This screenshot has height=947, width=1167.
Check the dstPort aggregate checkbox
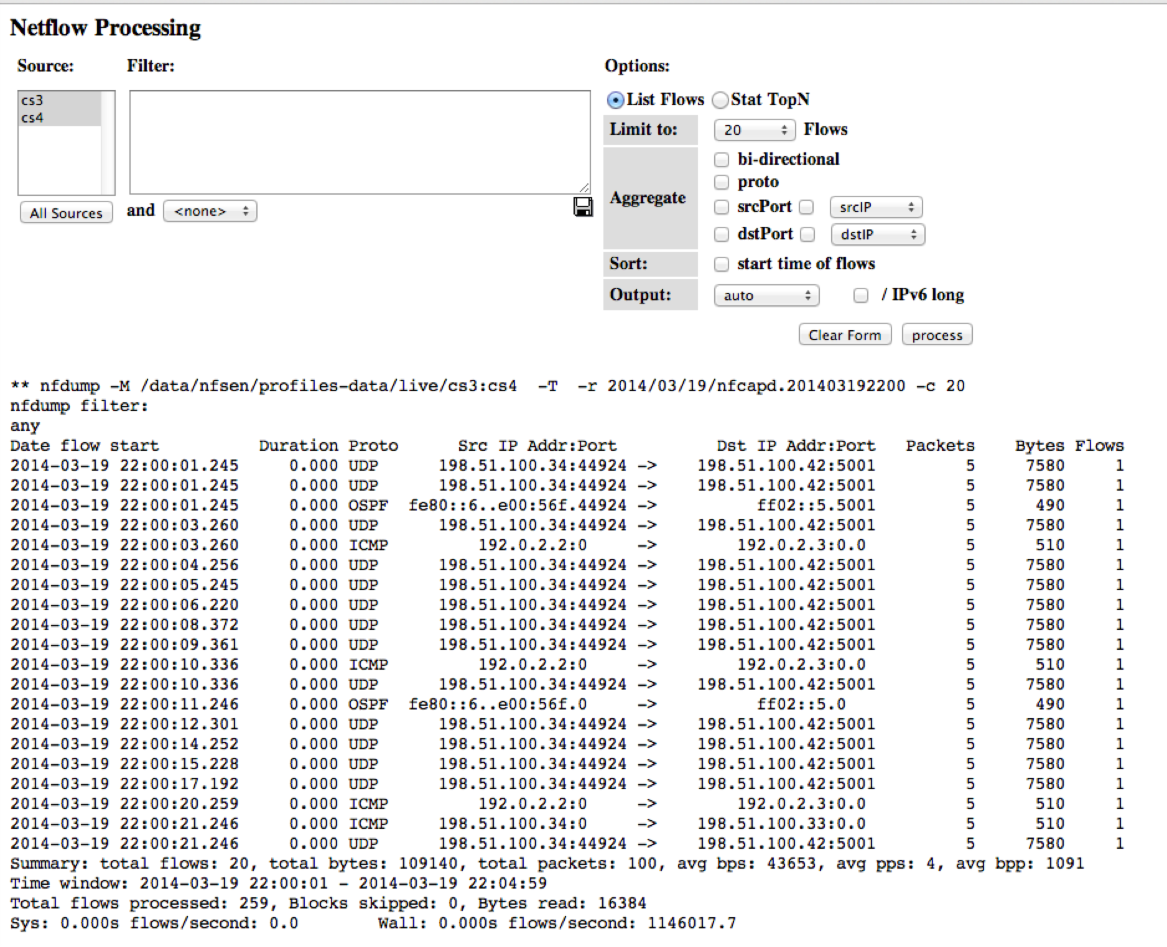pyautogui.click(x=722, y=234)
